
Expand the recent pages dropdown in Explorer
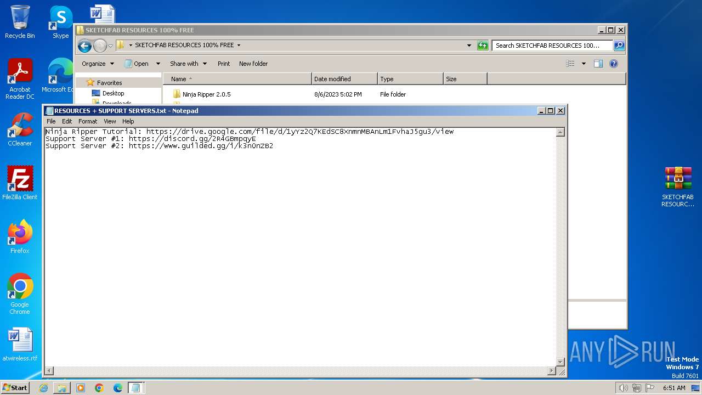pyautogui.click(x=110, y=46)
